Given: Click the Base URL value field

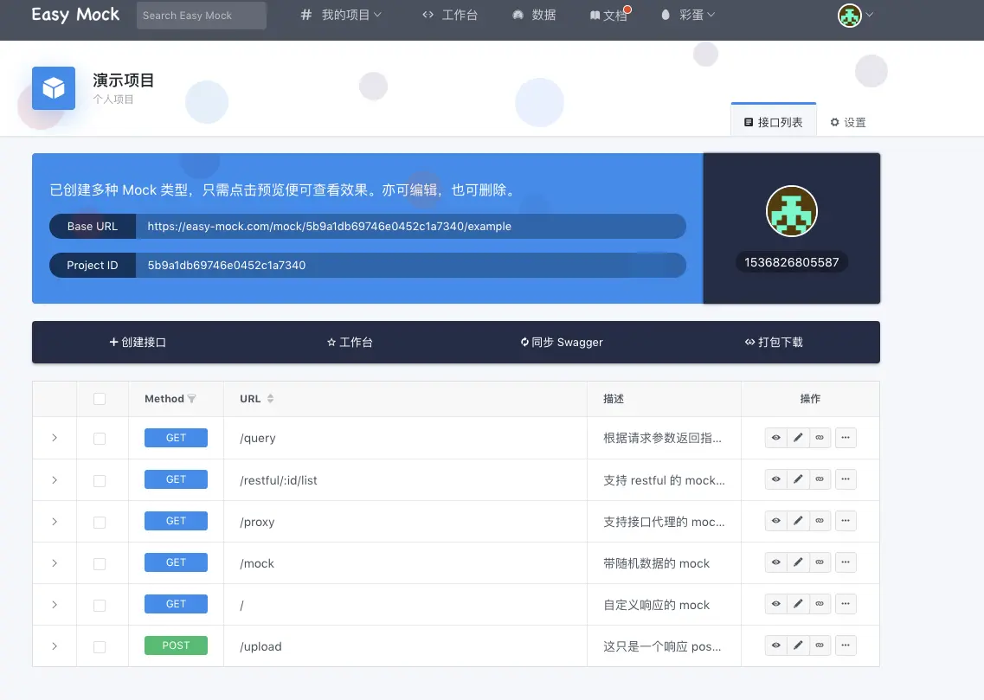Looking at the screenshot, I should [x=411, y=227].
